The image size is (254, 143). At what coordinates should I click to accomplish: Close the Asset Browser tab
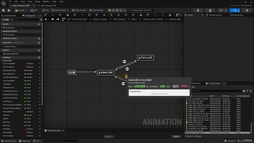(x=224, y=83)
